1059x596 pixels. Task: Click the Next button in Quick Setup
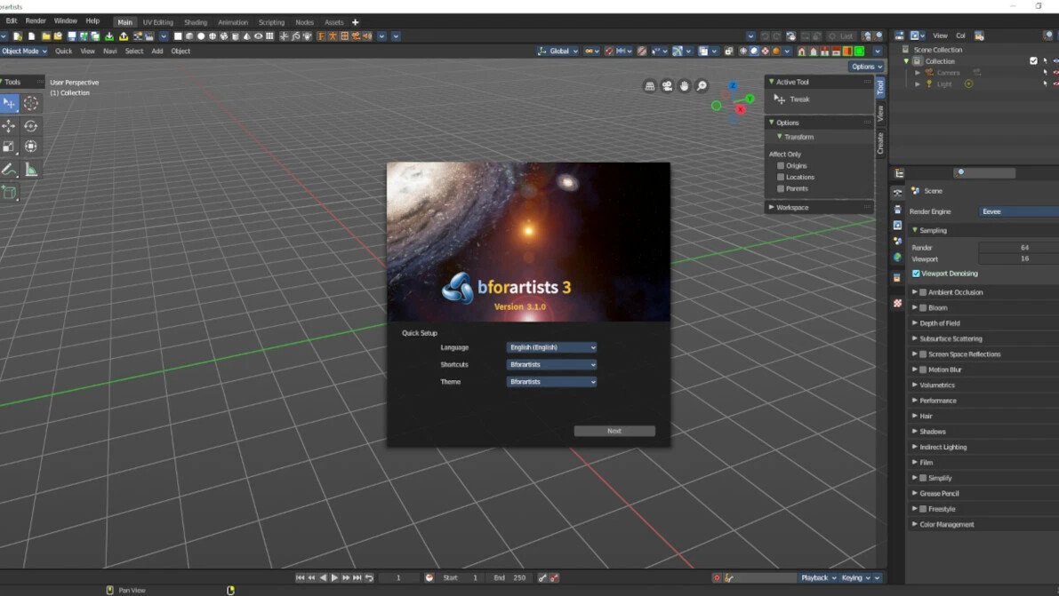[x=614, y=431]
